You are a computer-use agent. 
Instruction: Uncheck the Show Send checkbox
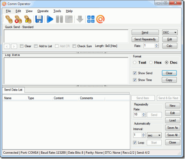134,73
